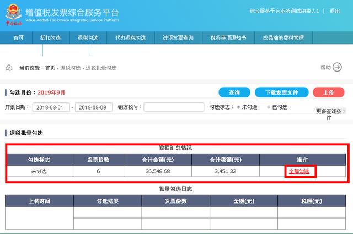Open the 退税勾选 menu
The image size is (353, 234).
(x=88, y=38)
